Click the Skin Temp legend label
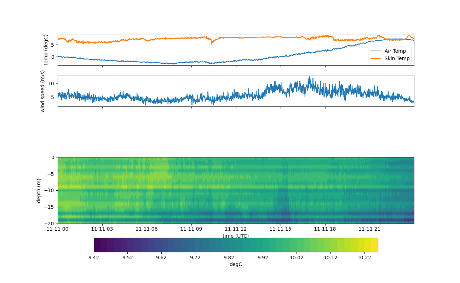Viewport: 460px width, 283px height. click(397, 59)
